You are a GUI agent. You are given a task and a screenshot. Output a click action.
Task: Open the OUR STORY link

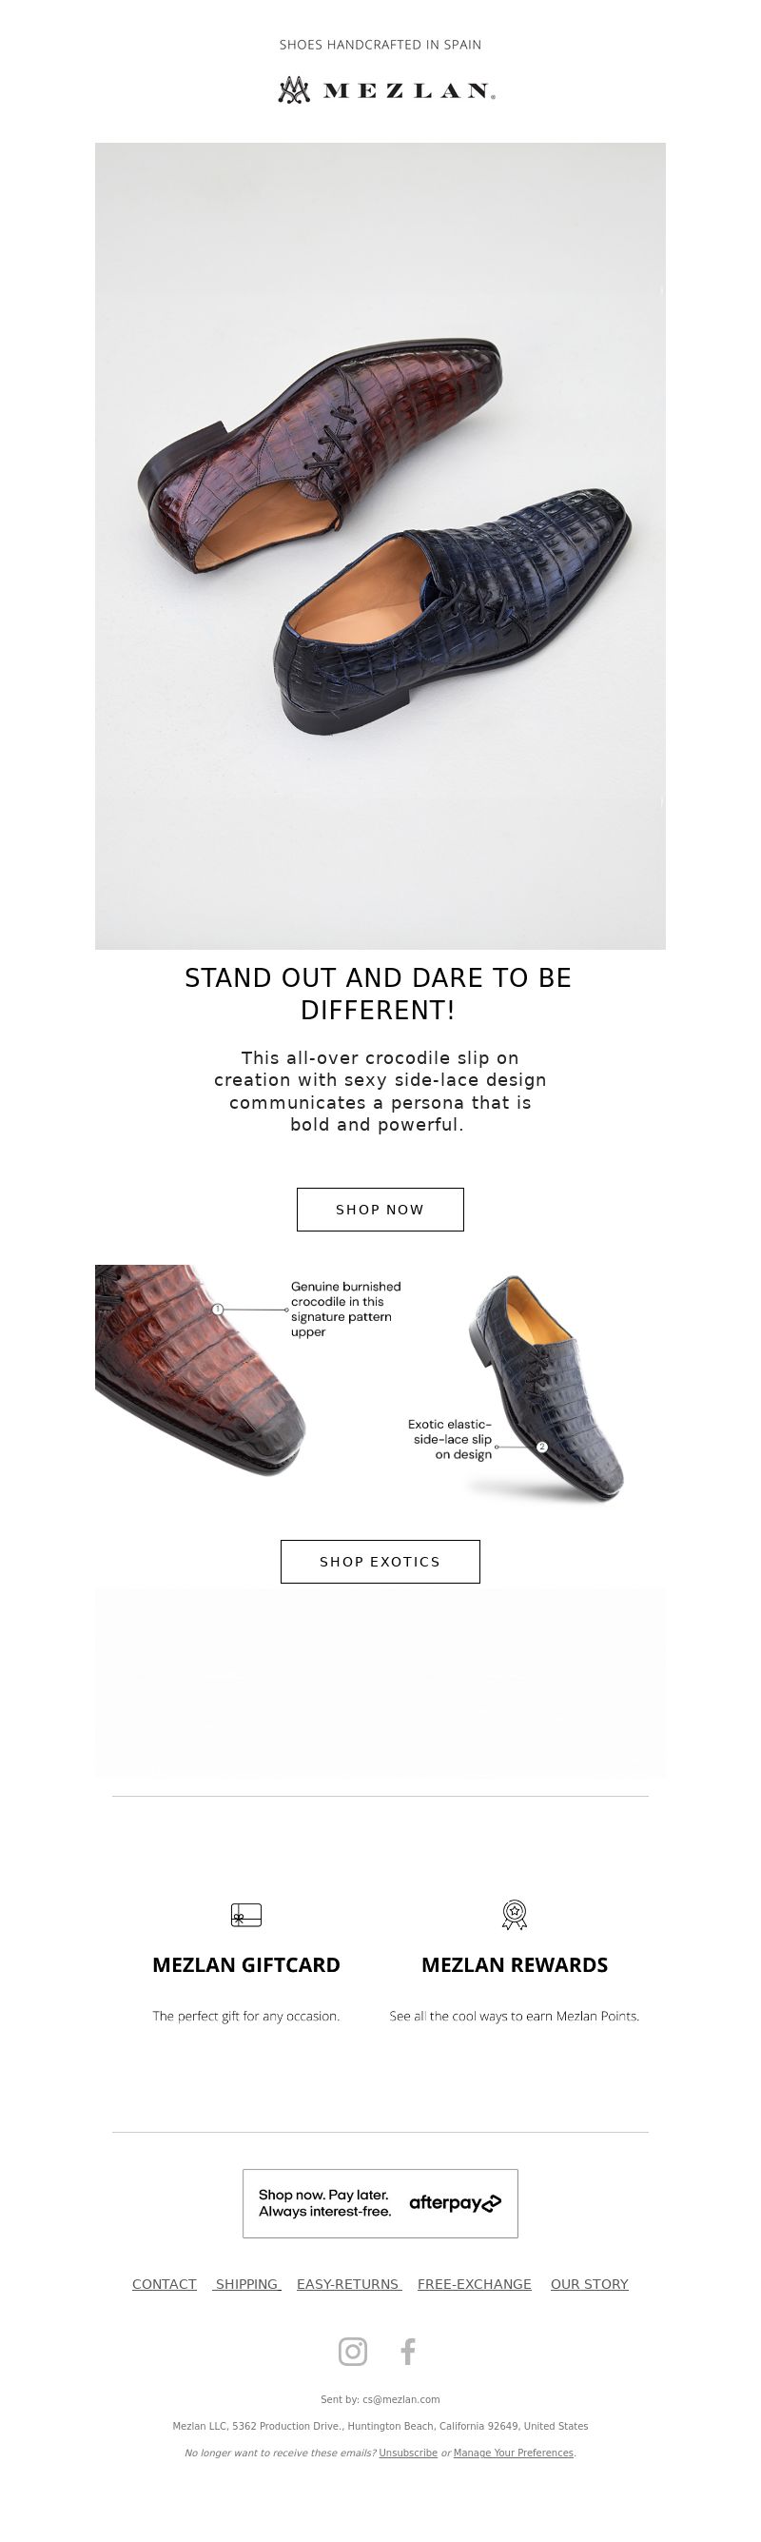coord(590,2283)
